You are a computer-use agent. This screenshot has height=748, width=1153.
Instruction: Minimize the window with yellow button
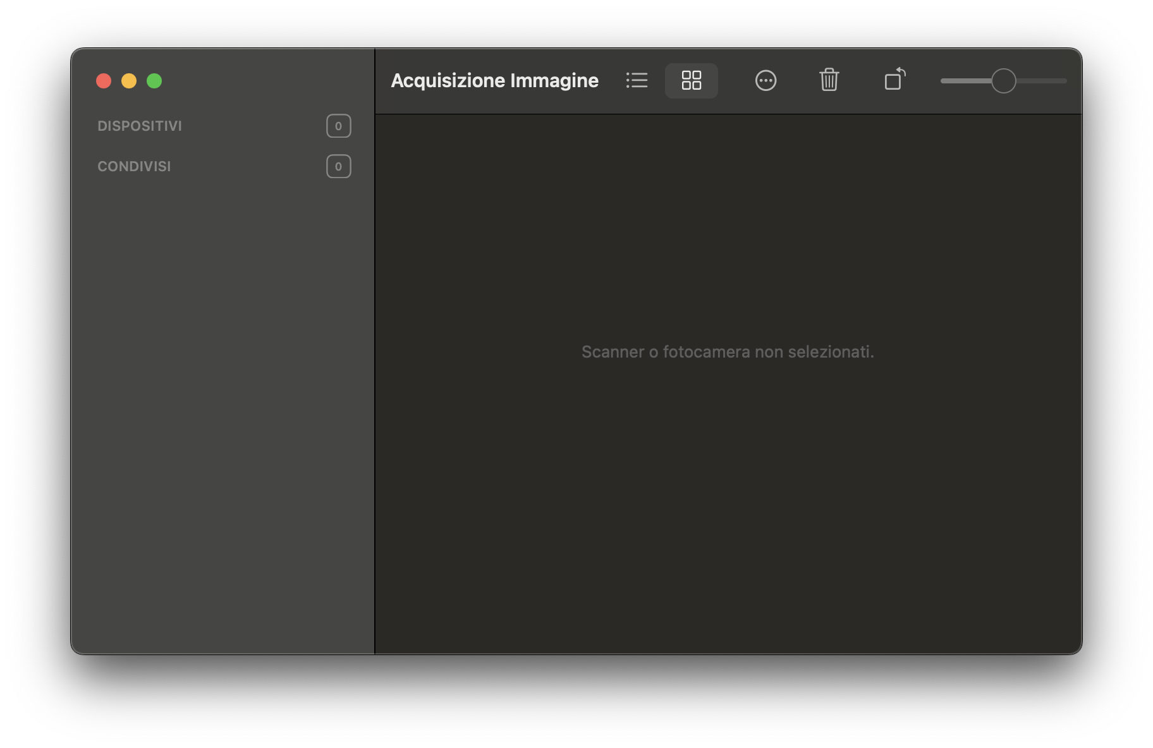pos(129,81)
